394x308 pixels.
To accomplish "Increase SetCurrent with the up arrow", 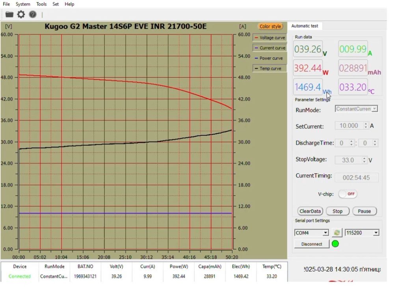I will [x=366, y=124].
